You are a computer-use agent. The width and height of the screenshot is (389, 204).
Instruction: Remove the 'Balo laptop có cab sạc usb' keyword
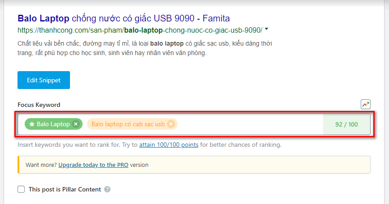[x=170, y=124]
